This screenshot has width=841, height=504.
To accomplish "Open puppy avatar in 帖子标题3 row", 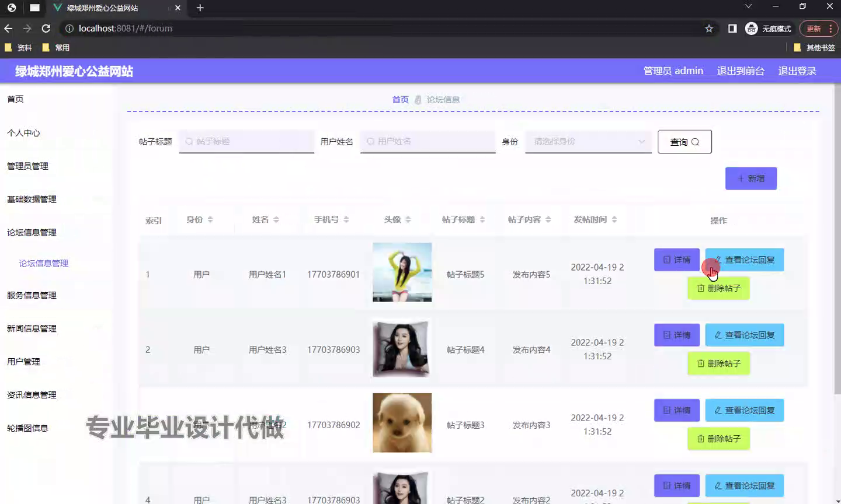I will click(402, 423).
